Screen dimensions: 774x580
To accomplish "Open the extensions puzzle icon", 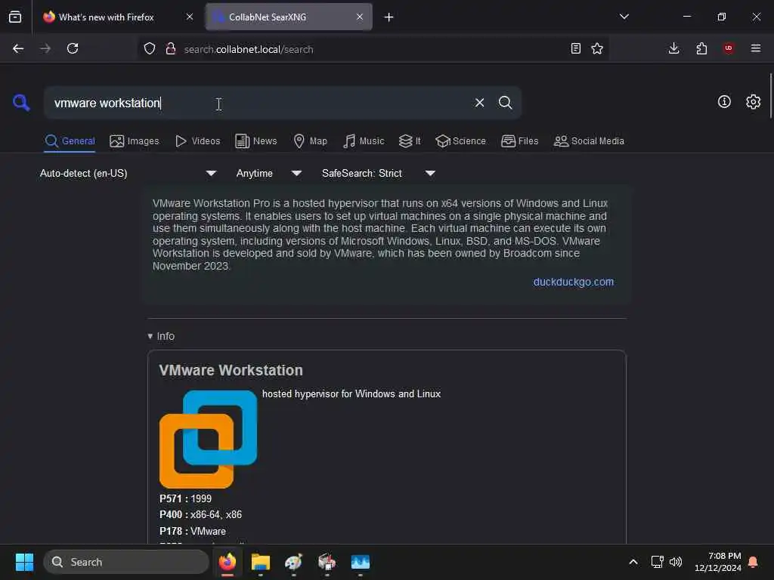I will coord(701,48).
